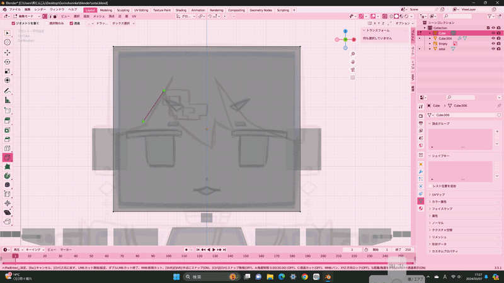
Task: Click the viewport zoom magnifier icon
Action: tap(353, 54)
